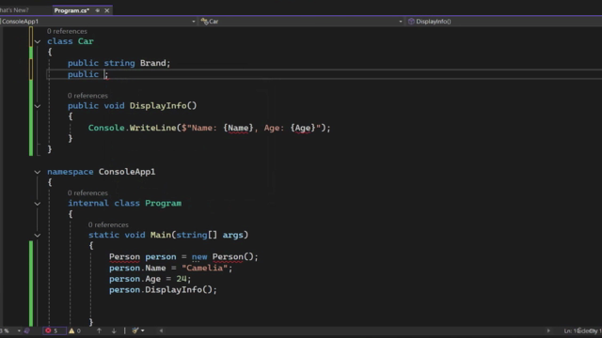Collapse the DisplayInfo method in Car
Image resolution: width=602 pixels, height=338 pixels.
coord(38,106)
